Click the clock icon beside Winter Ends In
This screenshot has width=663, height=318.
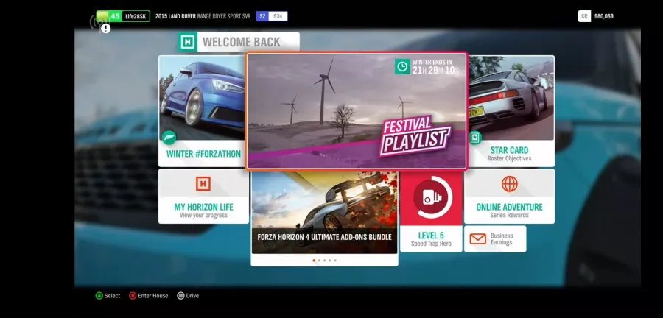[402, 66]
